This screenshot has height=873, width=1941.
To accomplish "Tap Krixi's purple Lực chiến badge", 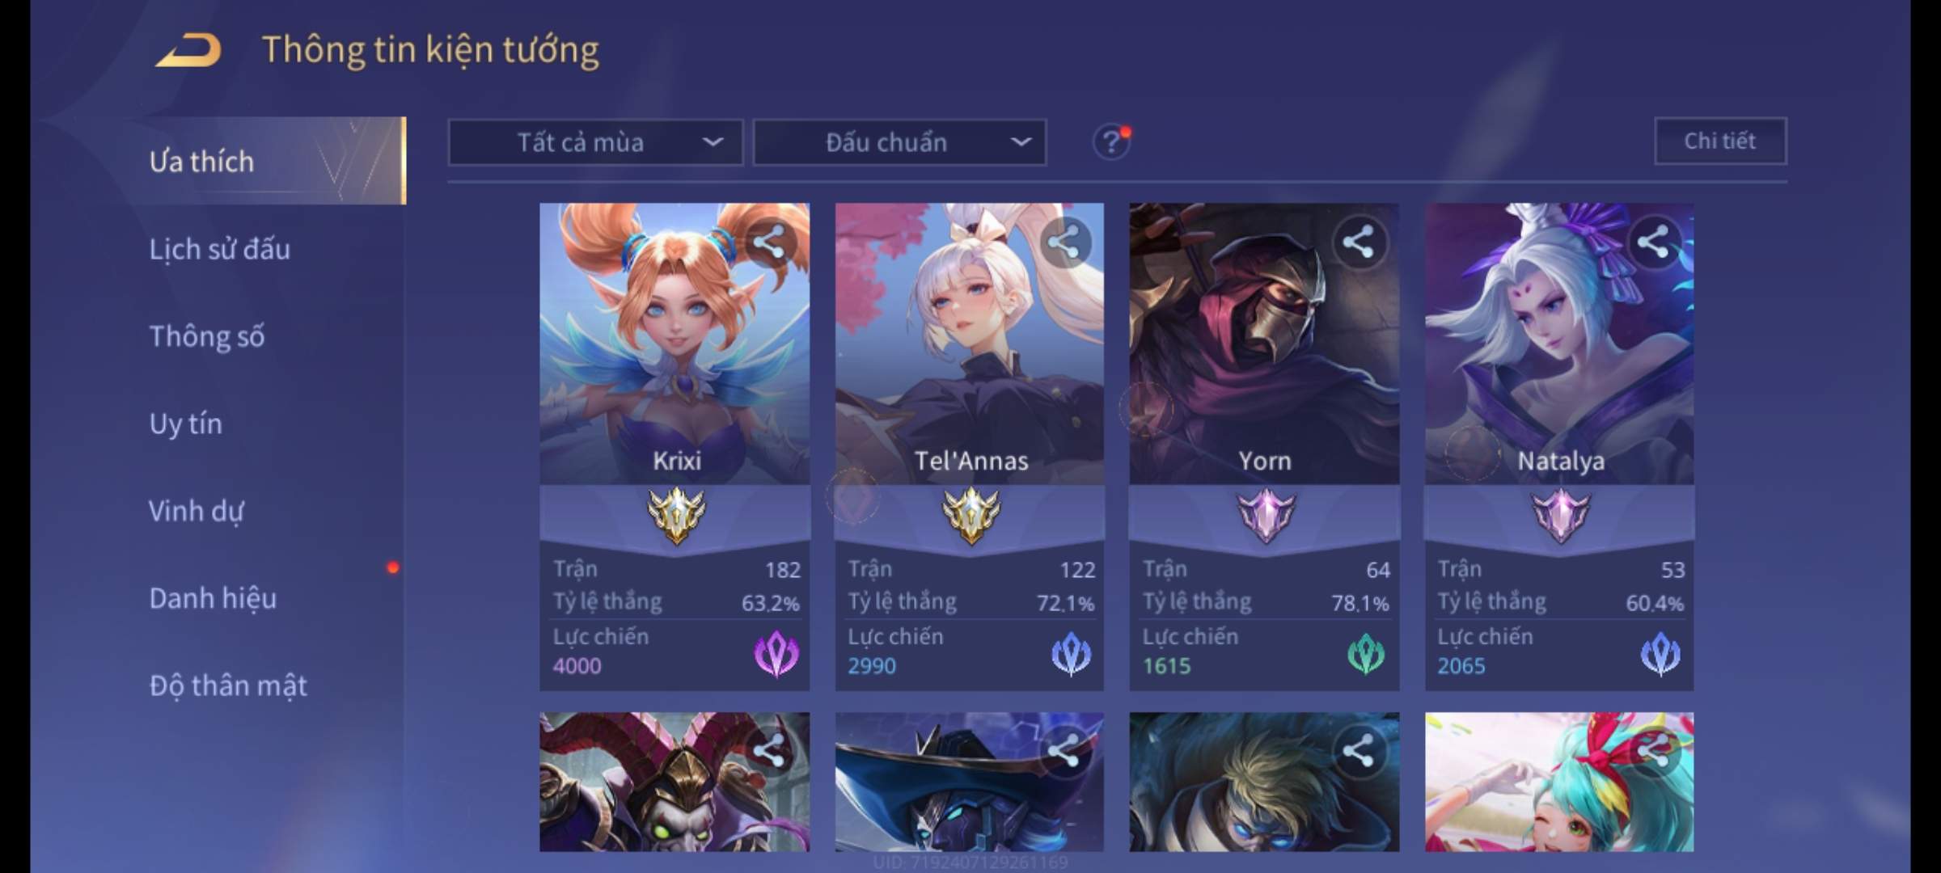I will (x=776, y=654).
